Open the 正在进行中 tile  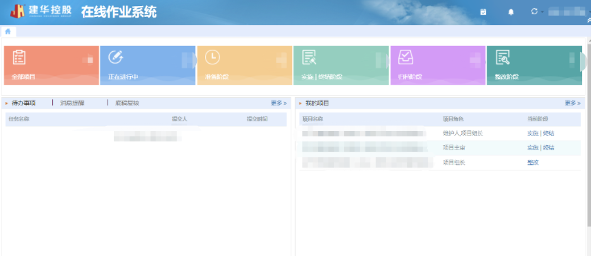pyautogui.click(x=148, y=65)
